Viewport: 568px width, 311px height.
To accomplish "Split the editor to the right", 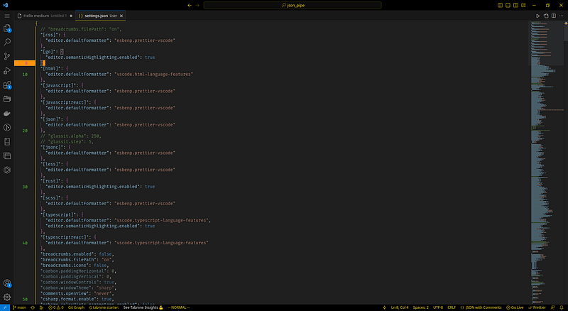I will (554, 16).
